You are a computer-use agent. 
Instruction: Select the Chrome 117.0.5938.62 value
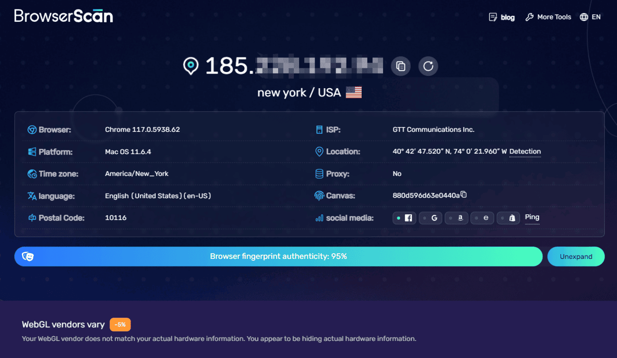[142, 129]
